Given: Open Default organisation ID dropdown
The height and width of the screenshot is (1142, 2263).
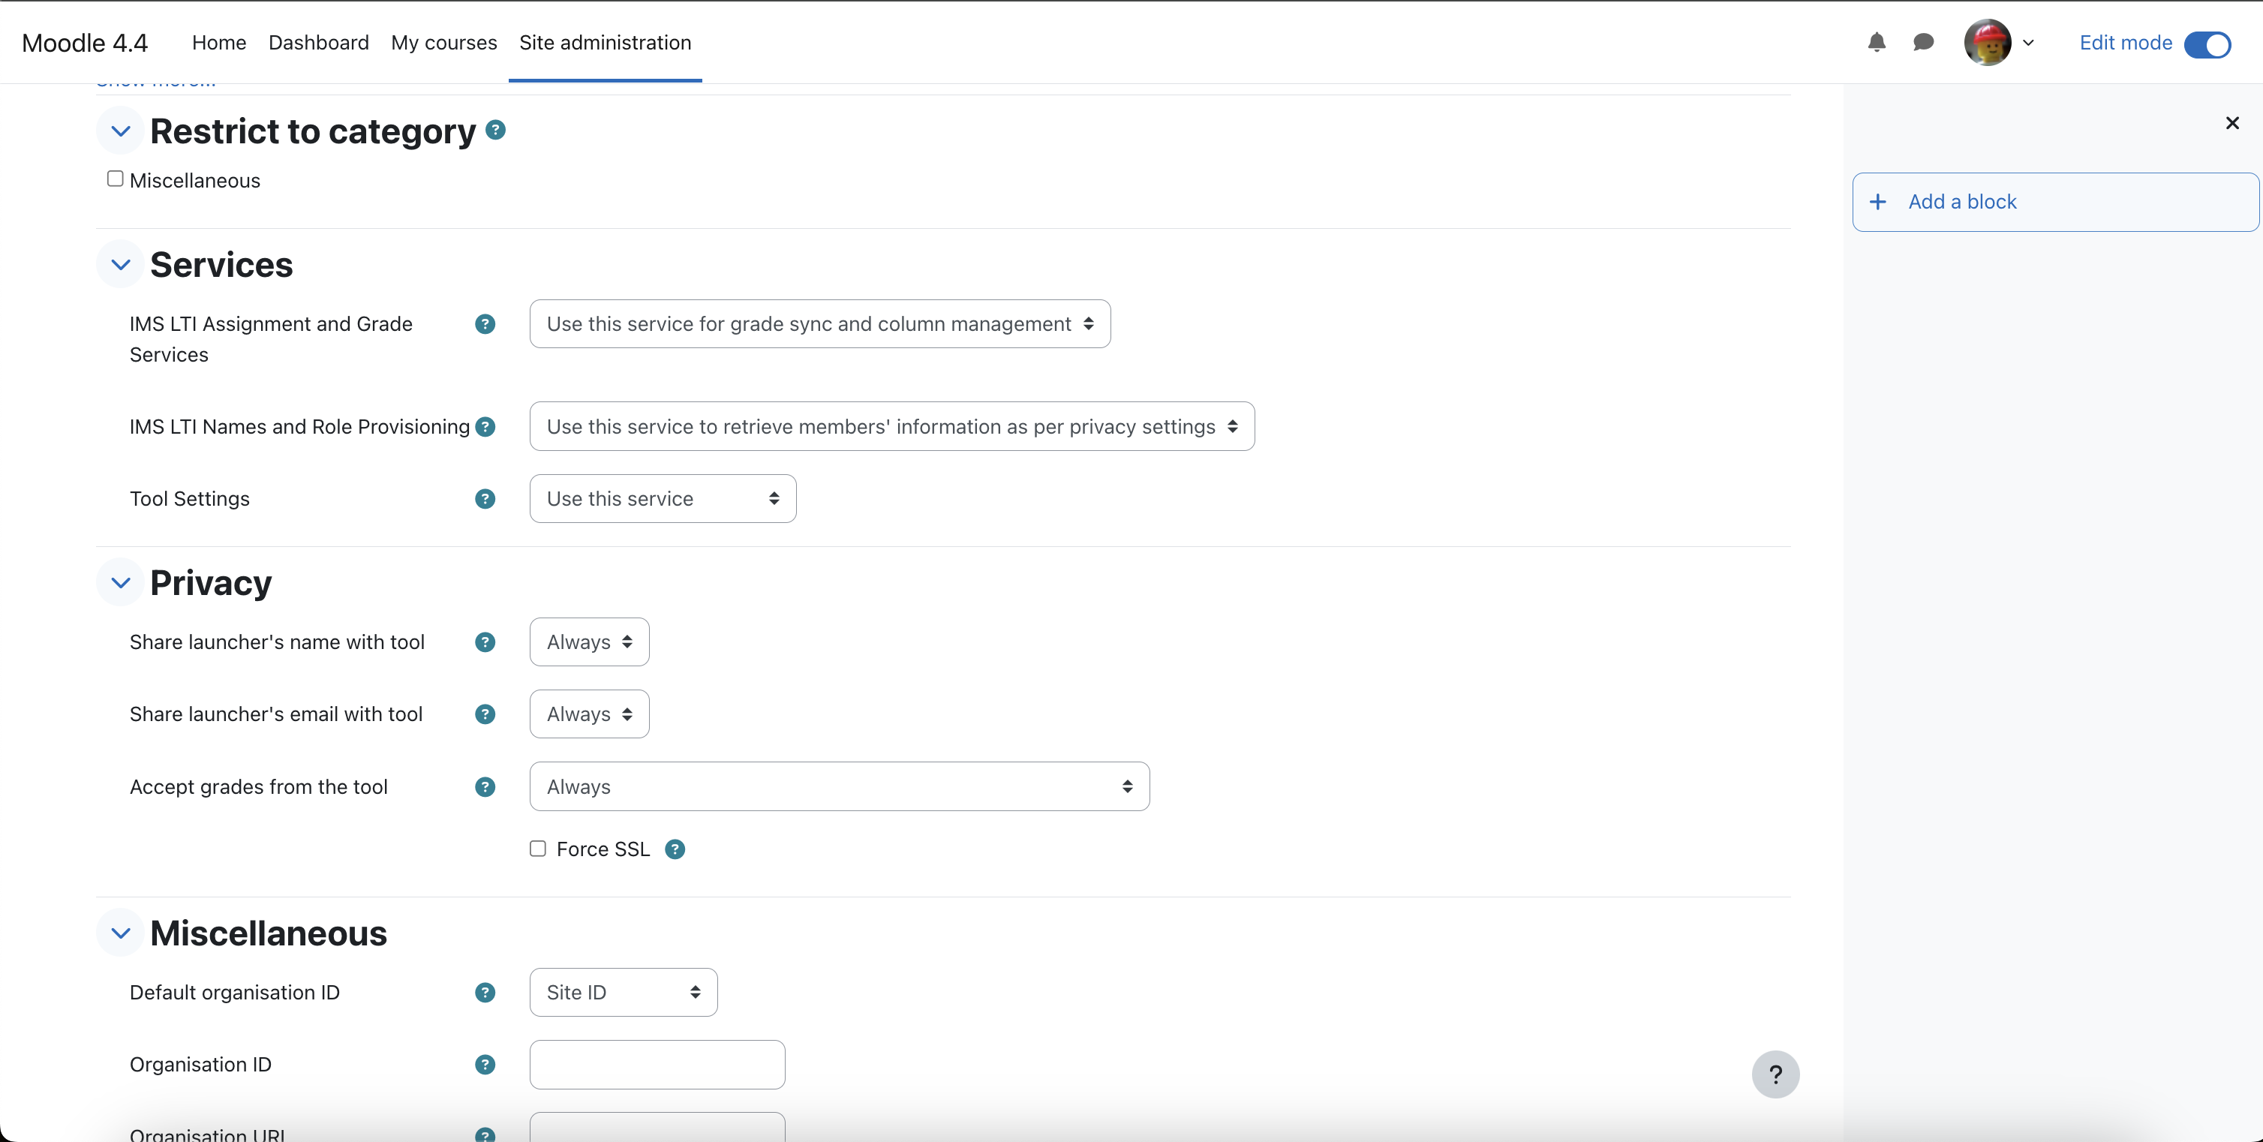Looking at the screenshot, I should click(x=623, y=993).
